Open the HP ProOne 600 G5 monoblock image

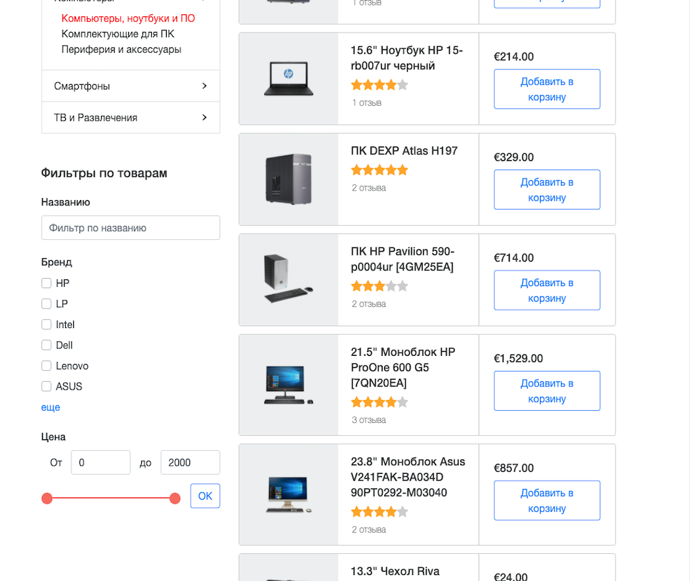[x=288, y=385]
